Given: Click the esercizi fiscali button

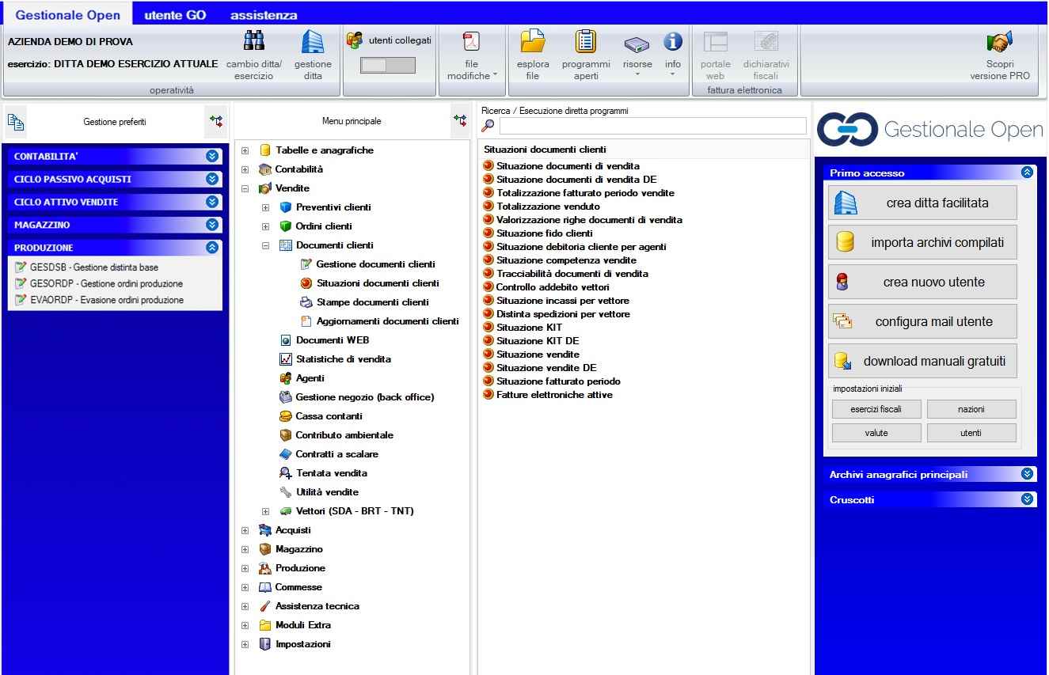Looking at the screenshot, I should coord(876,410).
